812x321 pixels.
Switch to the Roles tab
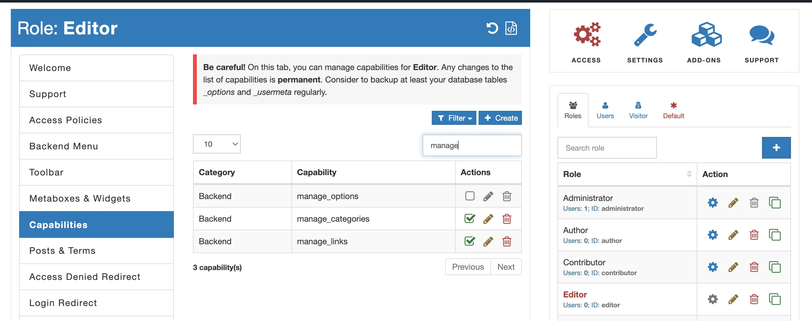click(573, 110)
